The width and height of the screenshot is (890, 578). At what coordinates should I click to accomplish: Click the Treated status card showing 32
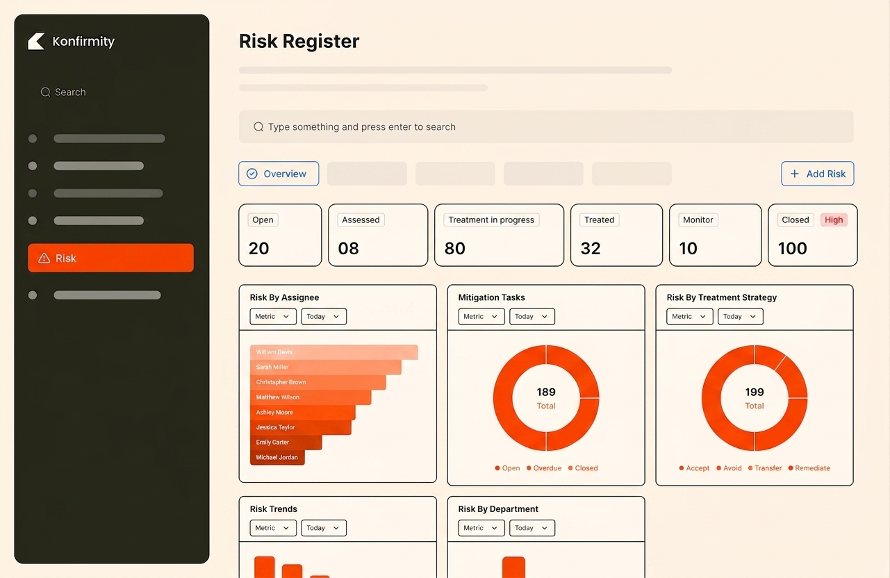coord(616,235)
